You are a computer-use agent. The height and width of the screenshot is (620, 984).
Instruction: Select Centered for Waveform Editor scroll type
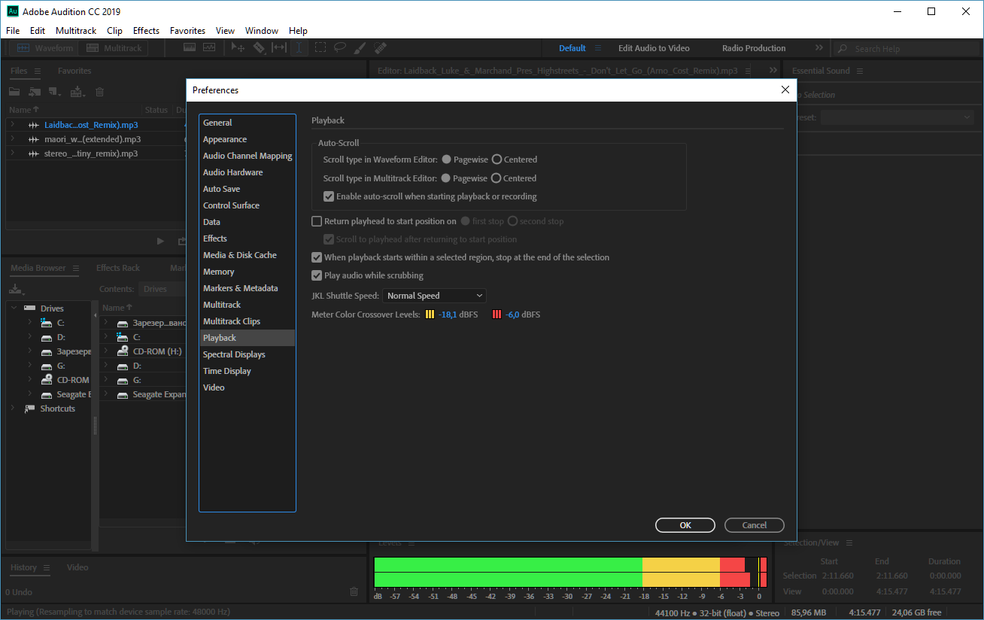click(497, 160)
